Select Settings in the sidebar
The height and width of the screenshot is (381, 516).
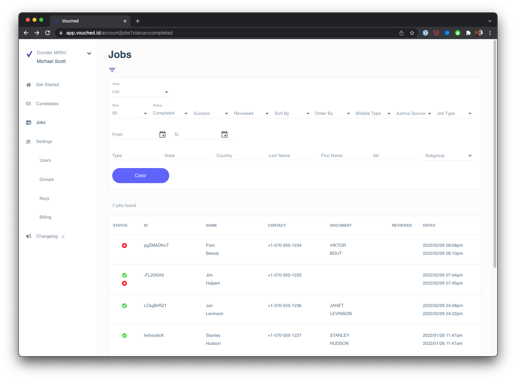tap(44, 142)
